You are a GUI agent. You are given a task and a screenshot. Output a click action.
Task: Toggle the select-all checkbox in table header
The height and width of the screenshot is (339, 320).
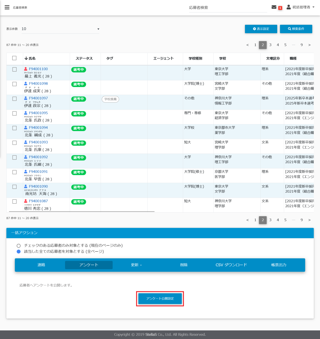click(14, 58)
